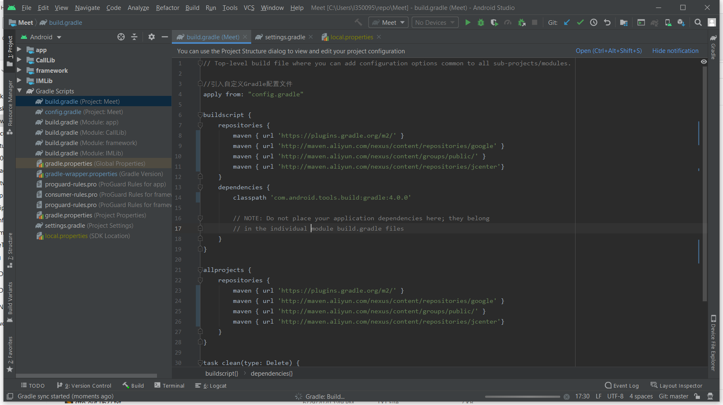Open Layout Inspector
The image size is (723, 405).
pos(676,386)
